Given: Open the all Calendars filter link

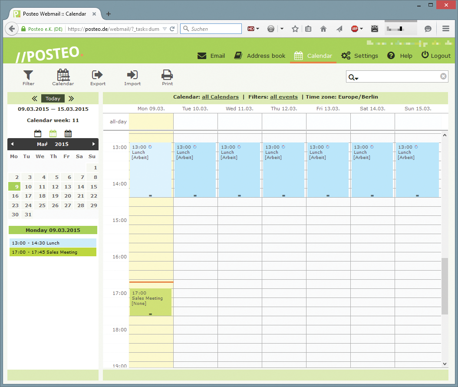Looking at the screenshot, I should click(x=220, y=97).
